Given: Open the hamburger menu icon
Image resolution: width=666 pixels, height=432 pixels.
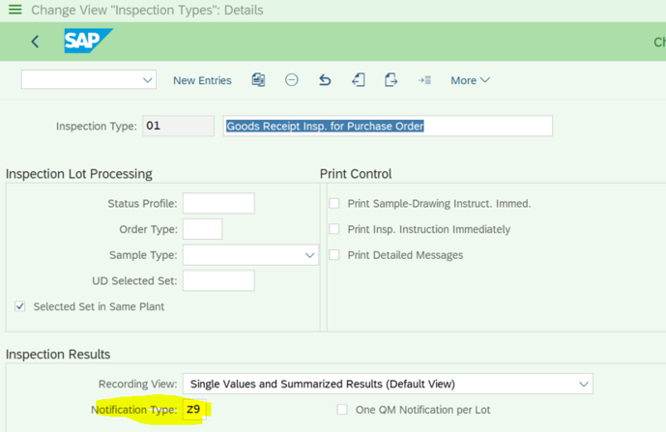Looking at the screenshot, I should point(15,10).
